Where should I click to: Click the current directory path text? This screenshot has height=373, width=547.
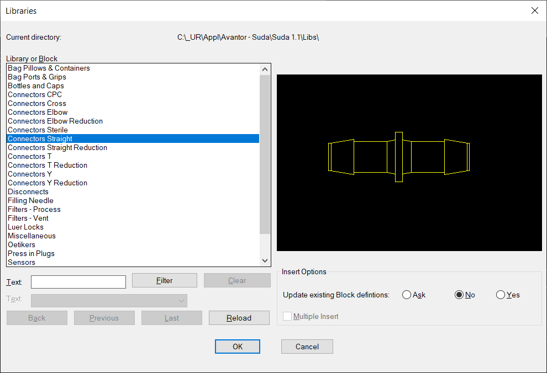[x=248, y=38]
